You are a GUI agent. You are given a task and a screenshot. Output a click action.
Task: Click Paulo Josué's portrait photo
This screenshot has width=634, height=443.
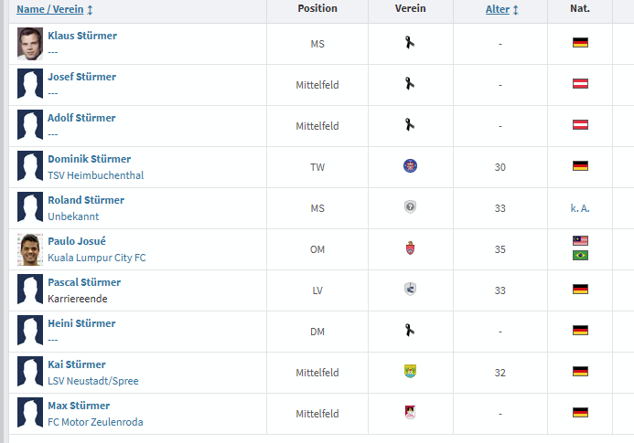(30, 248)
